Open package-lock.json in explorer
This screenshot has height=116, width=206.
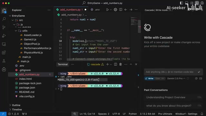tap(30, 83)
